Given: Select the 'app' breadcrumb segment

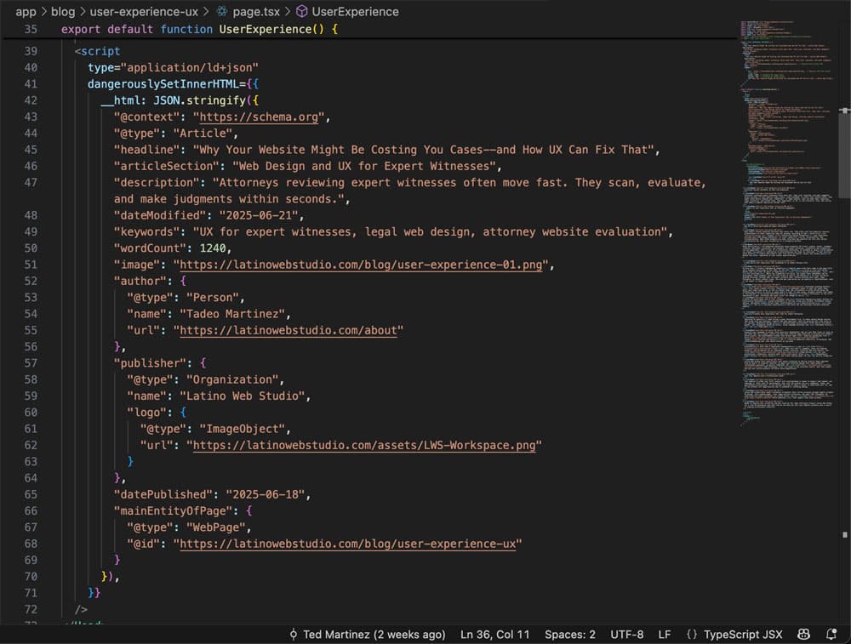Looking at the screenshot, I should [26, 11].
